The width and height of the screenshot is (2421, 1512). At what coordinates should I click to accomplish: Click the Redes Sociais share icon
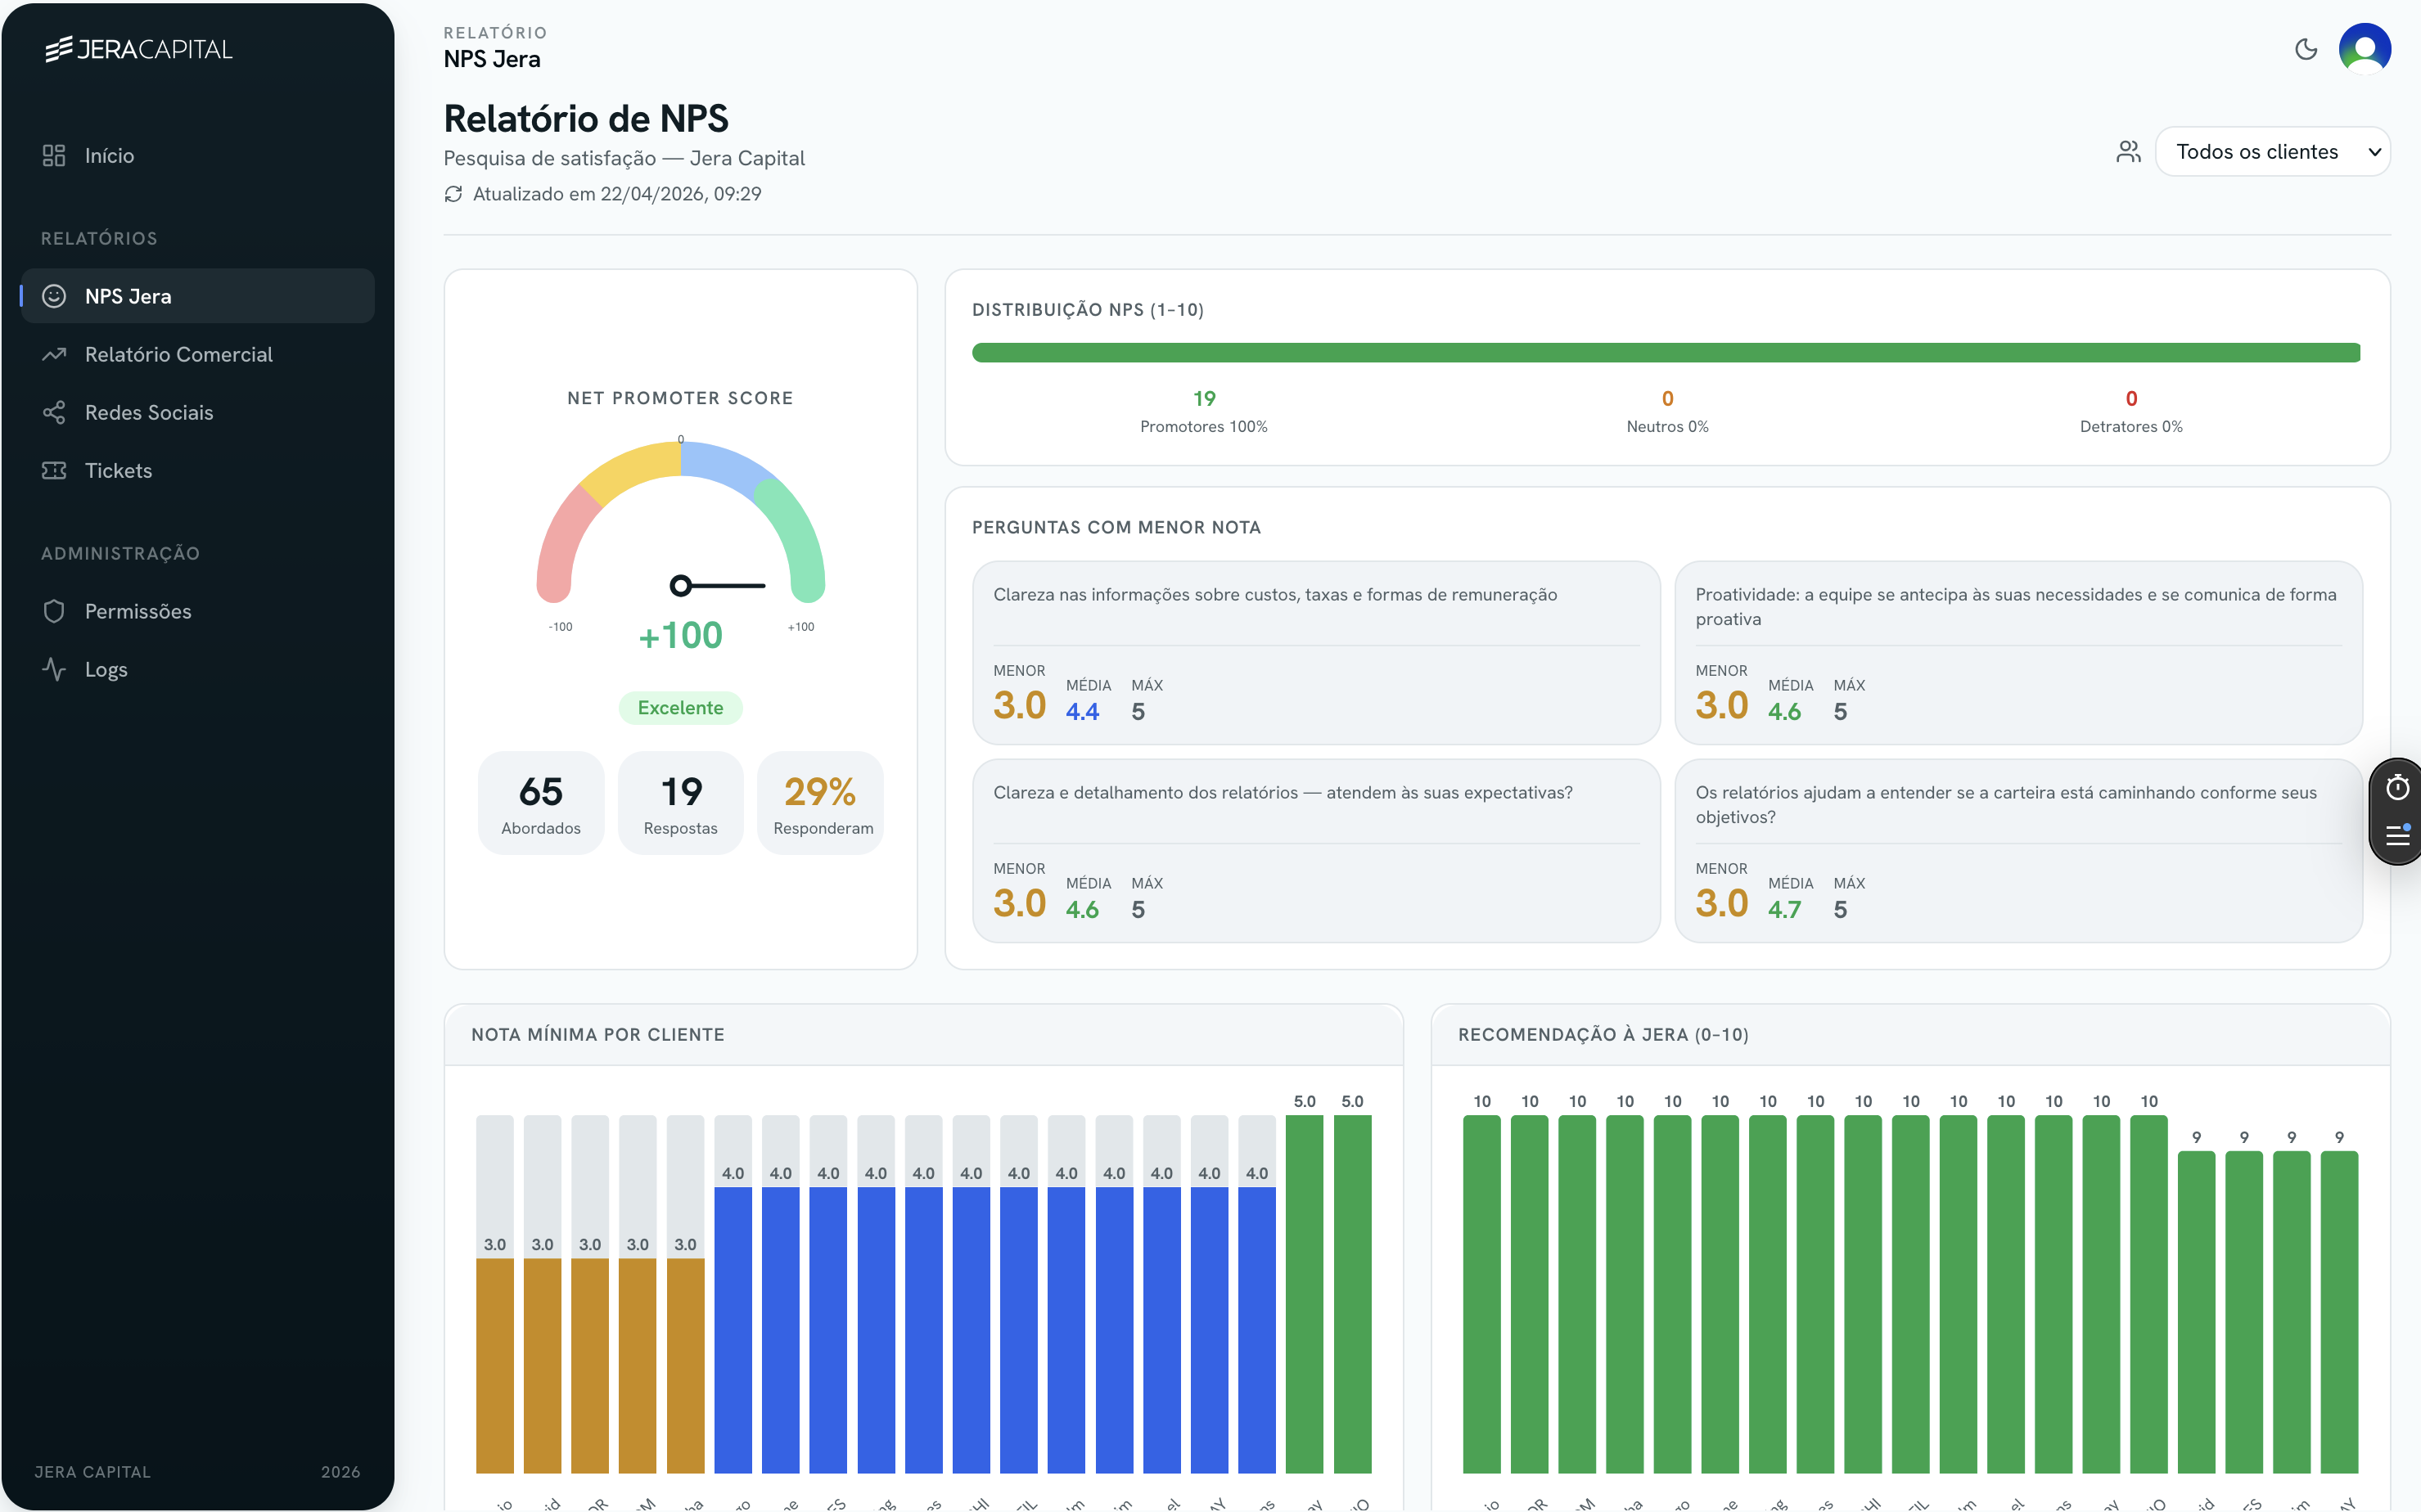(x=55, y=412)
